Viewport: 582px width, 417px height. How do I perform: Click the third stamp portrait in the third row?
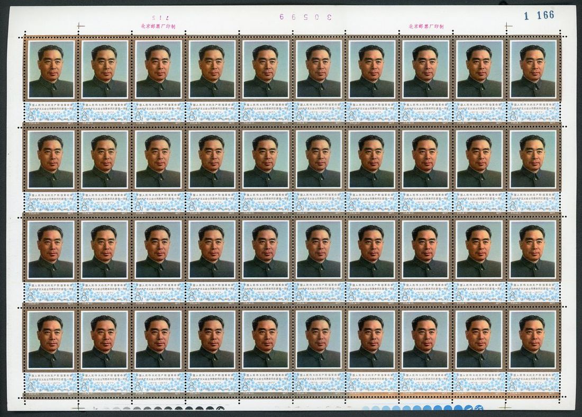pyautogui.click(x=158, y=250)
